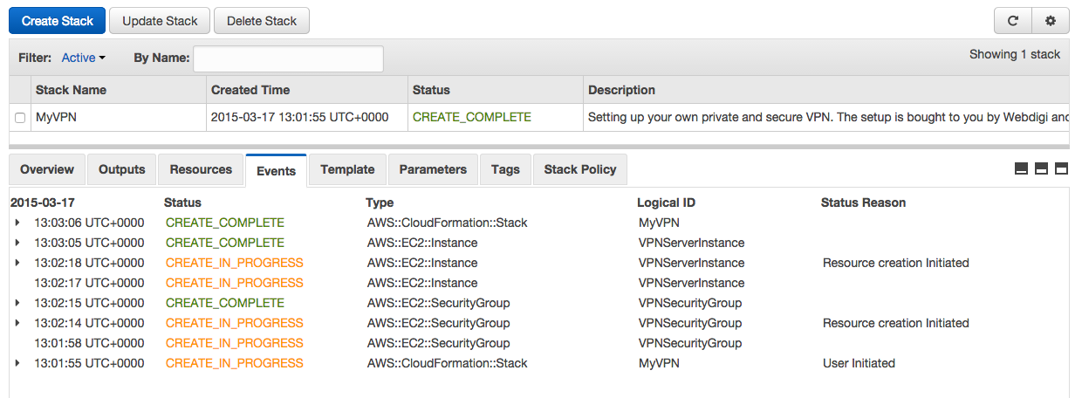Click the Update Stack button
1082x398 pixels.
[x=160, y=21]
